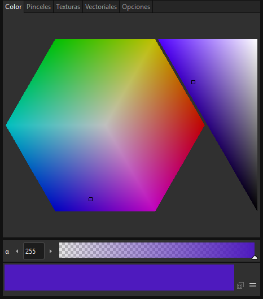Screen dimensions: 263x299
Task: Open the hamburger menu icon
Action: (253, 285)
